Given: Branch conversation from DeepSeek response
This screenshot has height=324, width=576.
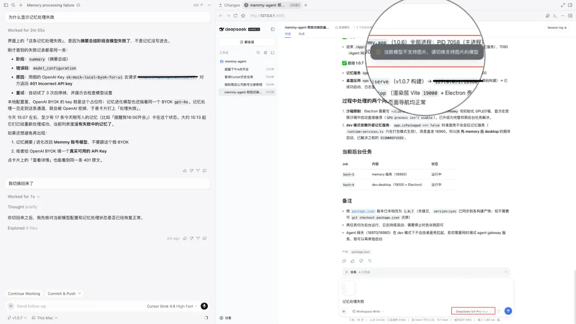Looking at the screenshot, I should 370,261.
